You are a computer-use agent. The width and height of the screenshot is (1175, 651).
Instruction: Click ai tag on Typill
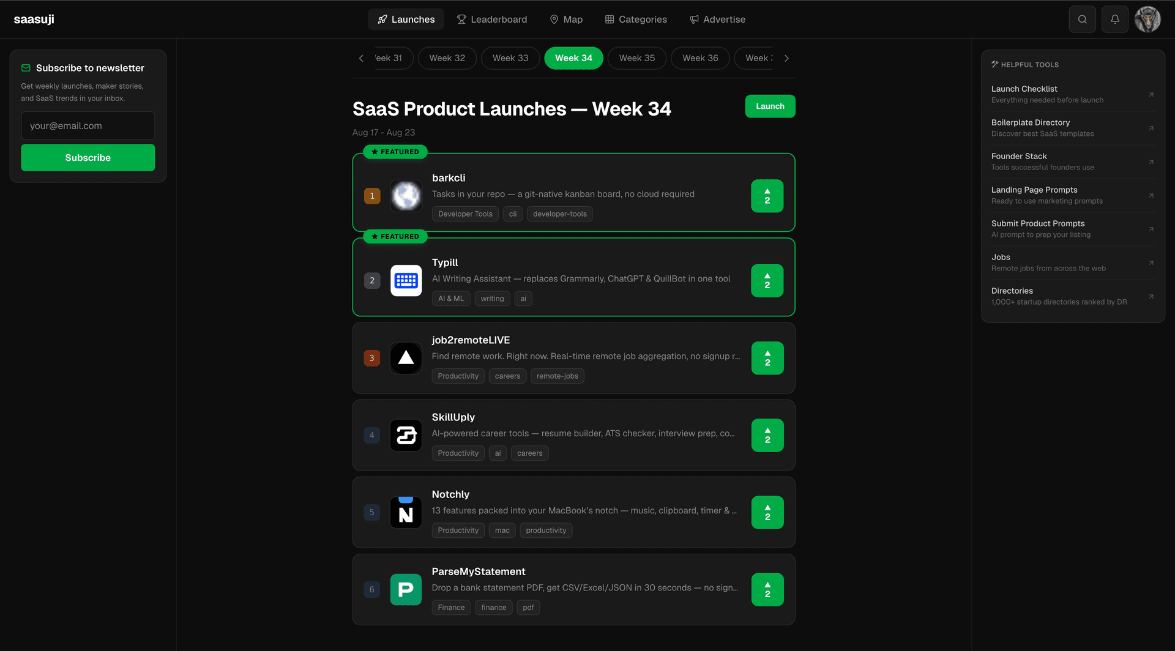click(523, 299)
